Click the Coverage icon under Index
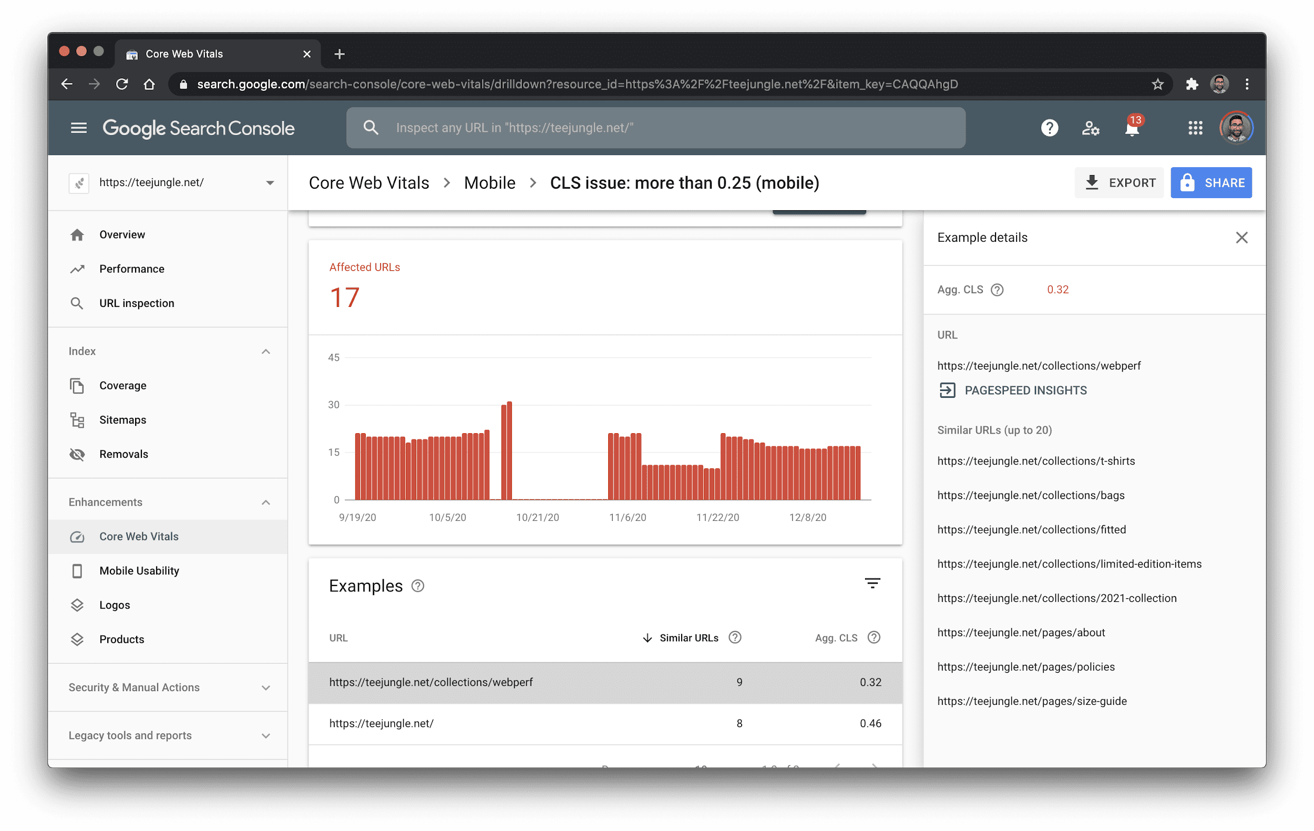Image resolution: width=1314 pixels, height=831 pixels. [x=77, y=385]
